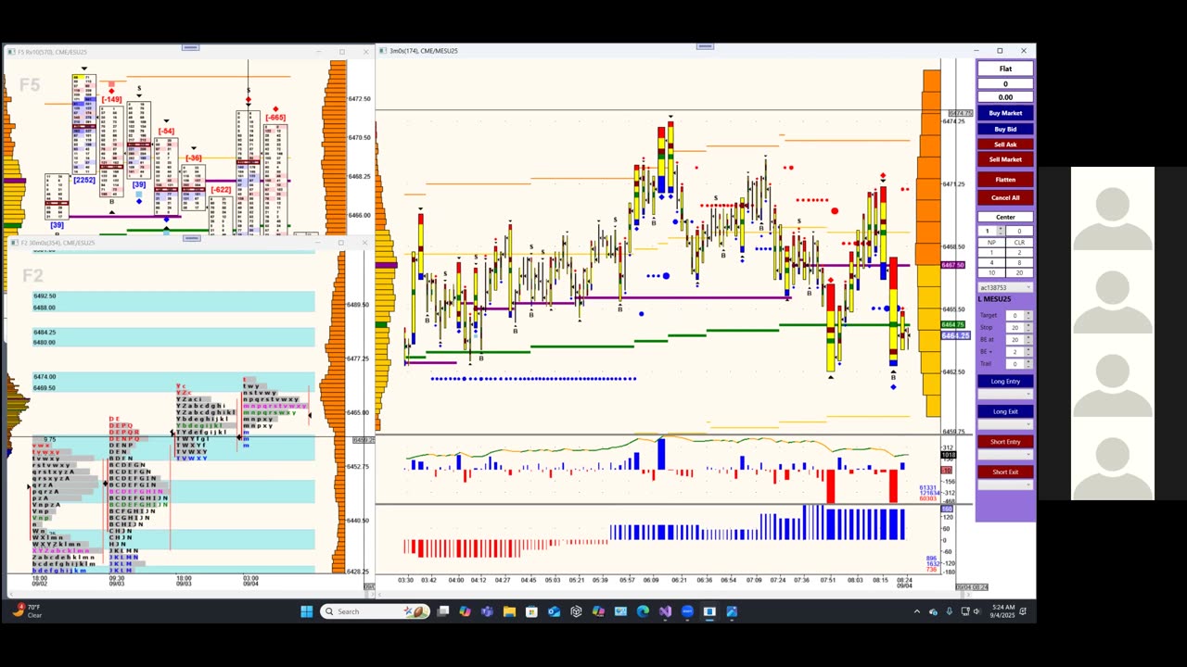
Task: Cancel all working orders
Action: [1005, 197]
